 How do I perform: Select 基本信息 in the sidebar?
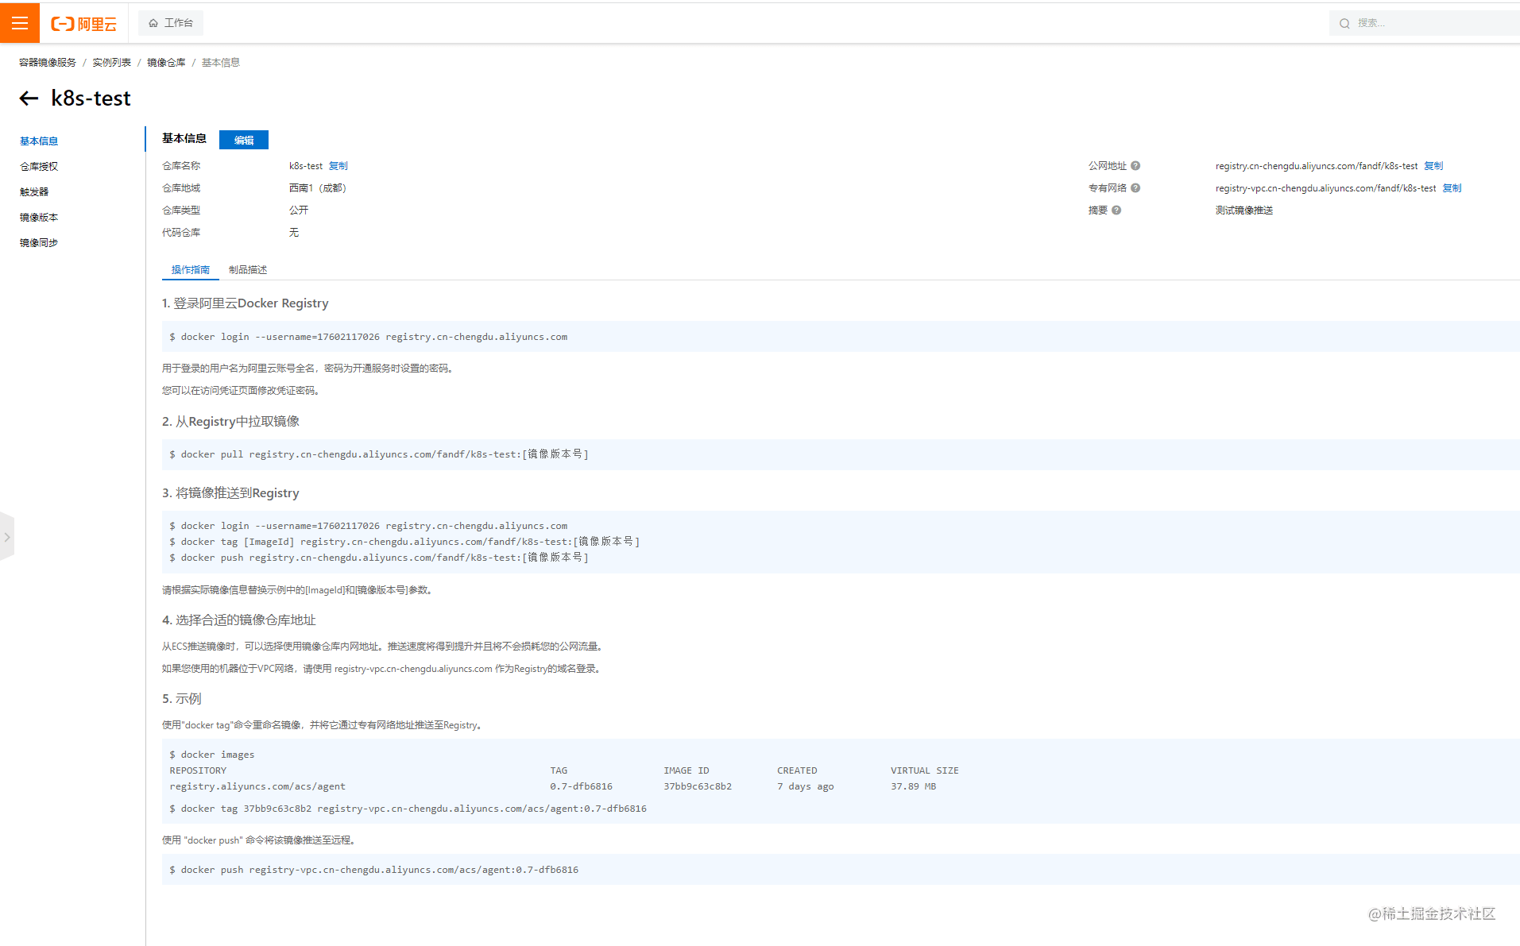[39, 141]
